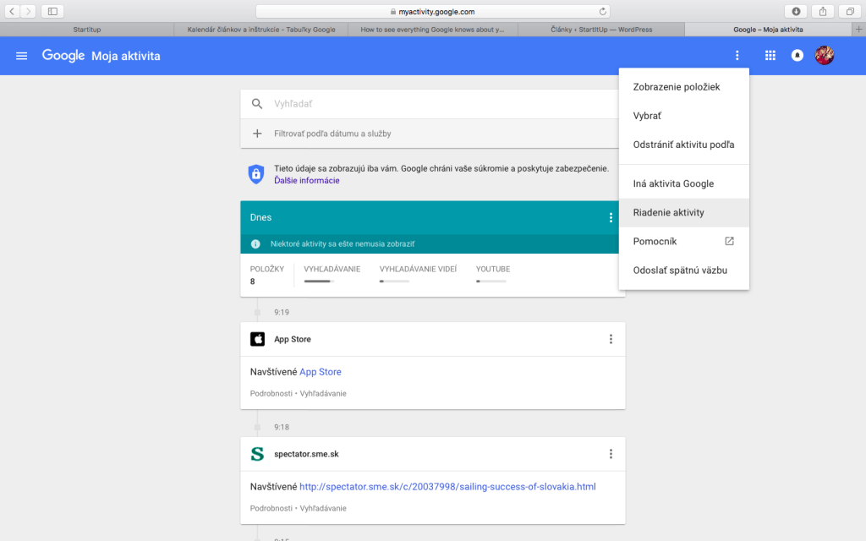The height and width of the screenshot is (541, 866).
Task: Open the spectator.sme.sk sailing-success article link
Action: coord(447,487)
